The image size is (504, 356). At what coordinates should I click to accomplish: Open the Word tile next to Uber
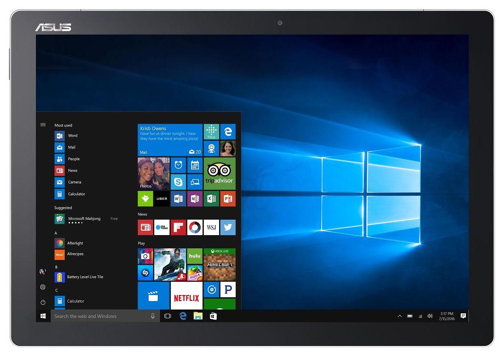coord(178,198)
